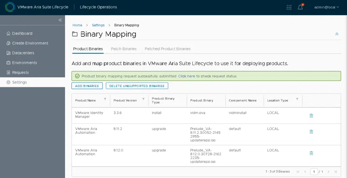Viewport: 347px width, 178px height.
Task: Open the apps grid launcher icon
Action: coord(289,7)
